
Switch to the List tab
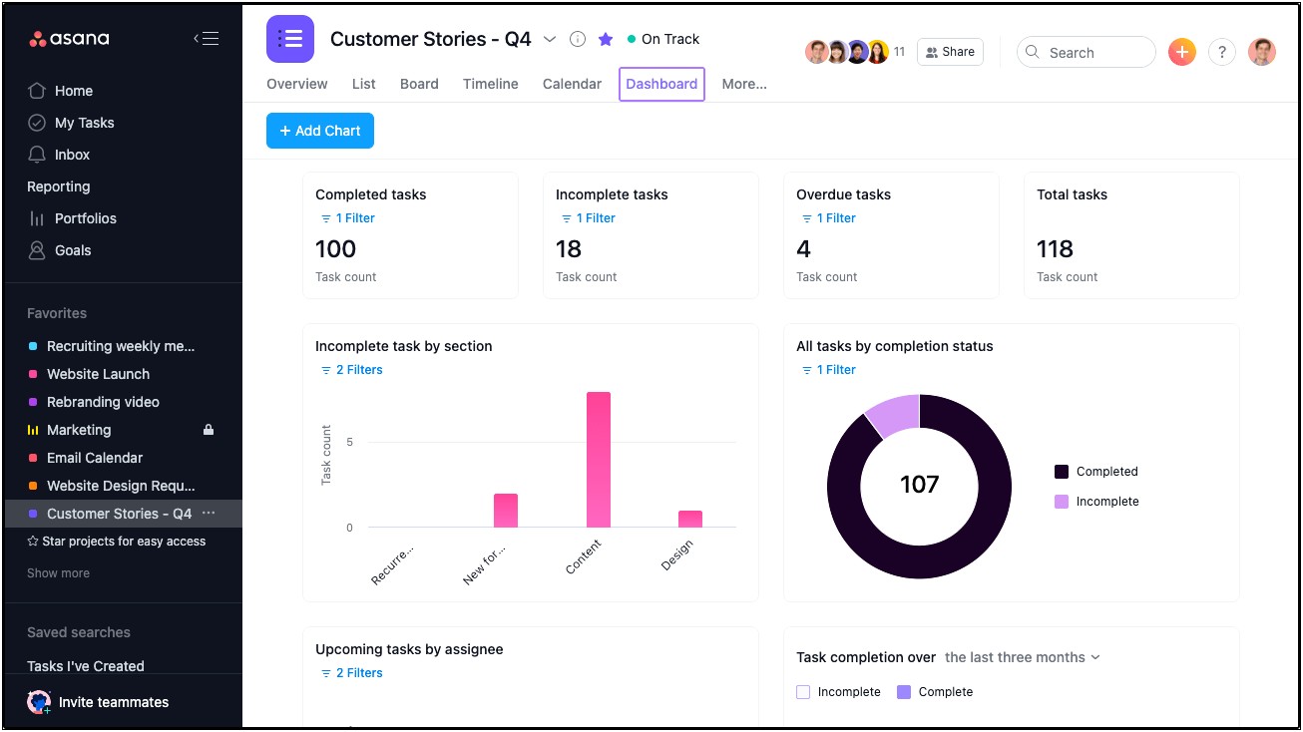click(x=364, y=84)
